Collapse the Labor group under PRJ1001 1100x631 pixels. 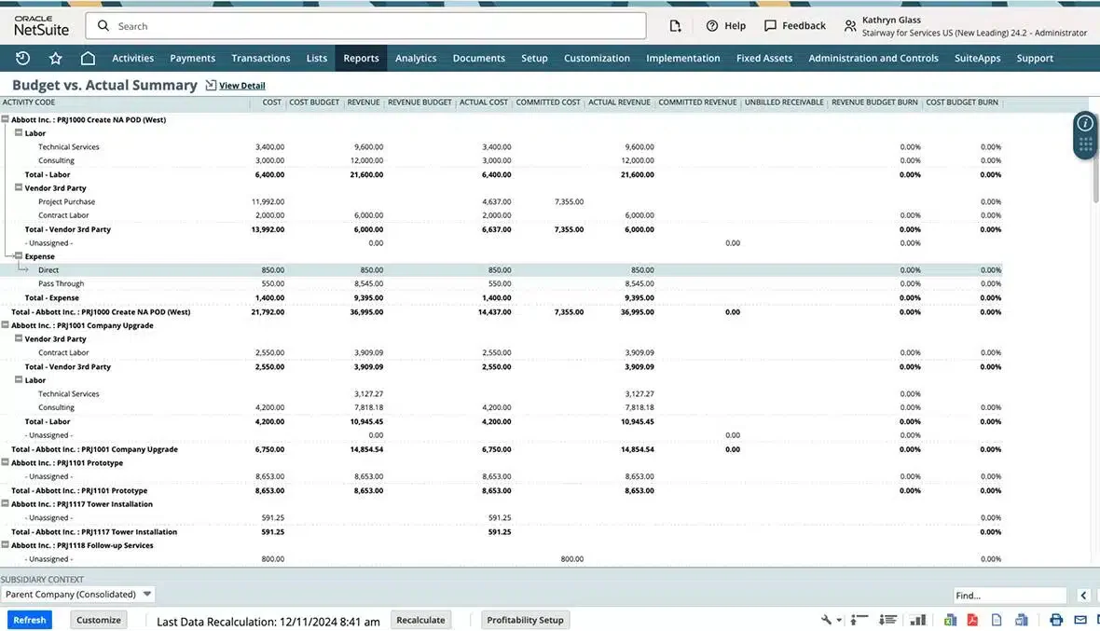point(19,379)
